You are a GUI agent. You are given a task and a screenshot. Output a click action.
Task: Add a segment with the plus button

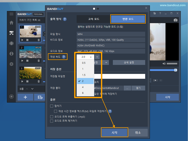pos(25,97)
